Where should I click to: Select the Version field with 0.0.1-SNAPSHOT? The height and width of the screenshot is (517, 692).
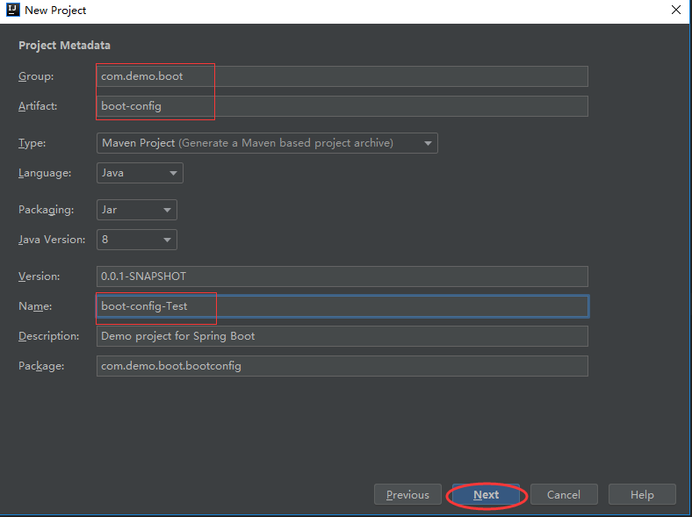(x=342, y=276)
